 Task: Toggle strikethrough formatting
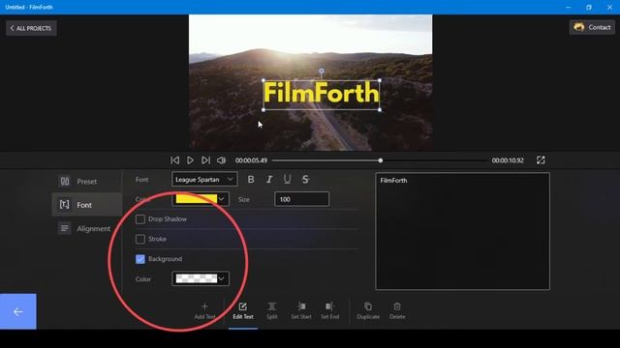[305, 180]
